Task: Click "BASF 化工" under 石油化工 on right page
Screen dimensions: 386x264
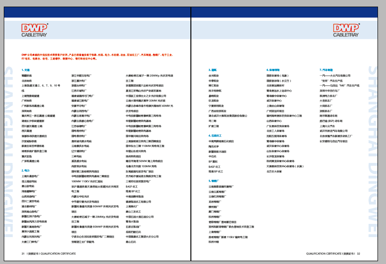Action: 214,167
